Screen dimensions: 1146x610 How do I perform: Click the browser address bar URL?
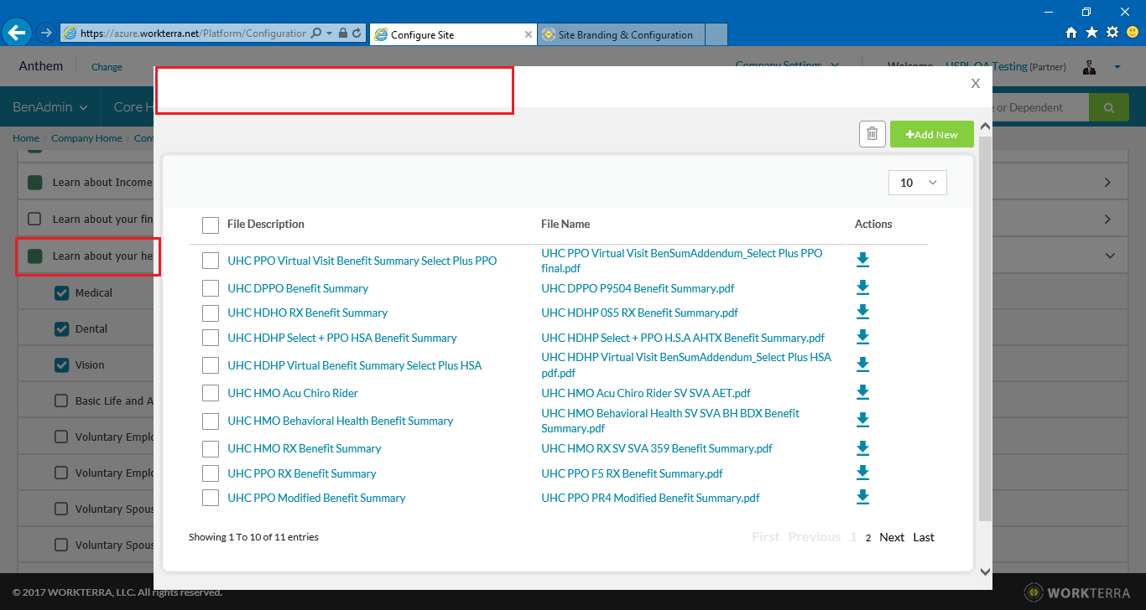(193, 34)
